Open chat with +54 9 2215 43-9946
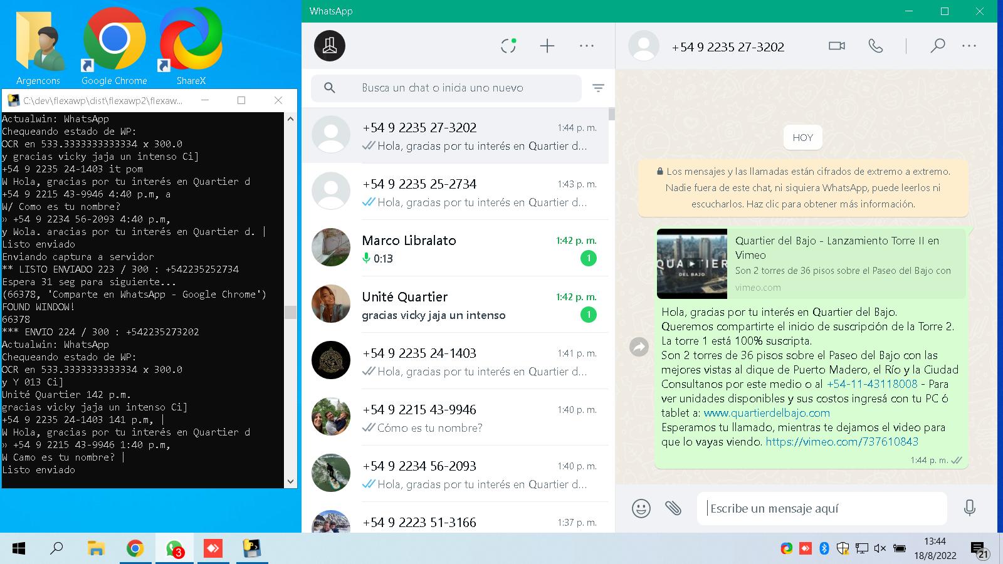1003x564 pixels. (x=455, y=417)
